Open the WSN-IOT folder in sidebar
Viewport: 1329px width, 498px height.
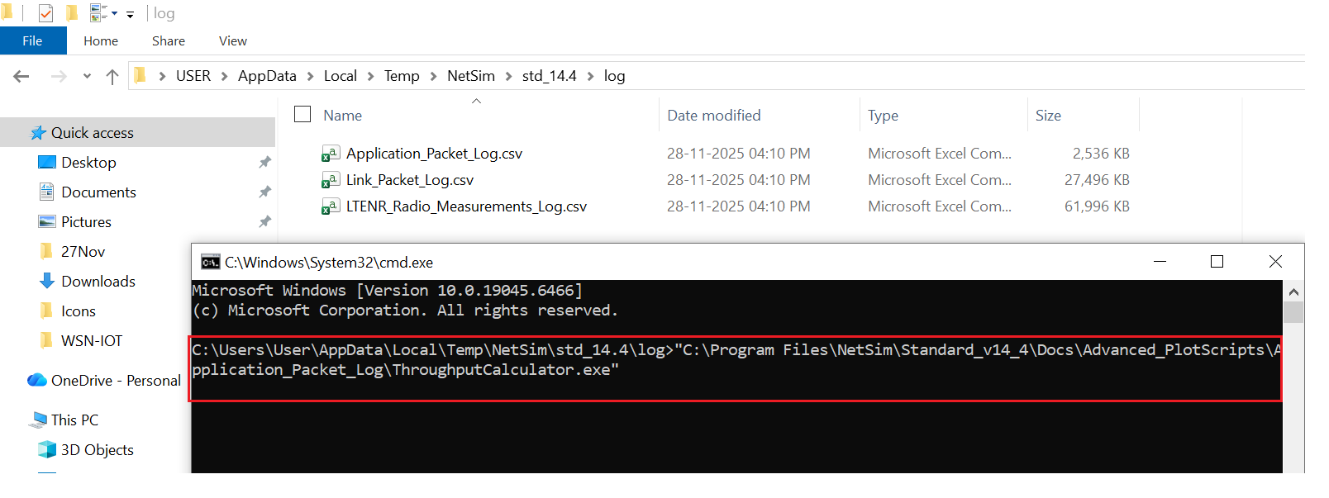(x=91, y=340)
